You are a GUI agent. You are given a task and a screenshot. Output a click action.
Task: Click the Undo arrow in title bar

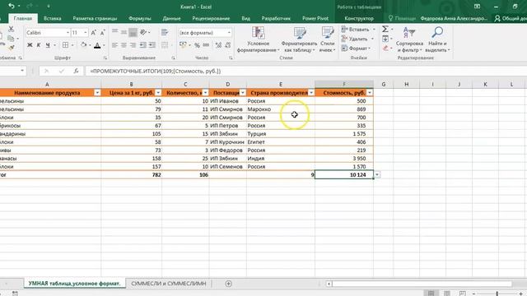click(12, 6)
